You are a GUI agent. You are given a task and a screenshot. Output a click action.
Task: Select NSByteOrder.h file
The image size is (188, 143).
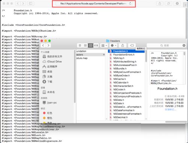click(127, 75)
